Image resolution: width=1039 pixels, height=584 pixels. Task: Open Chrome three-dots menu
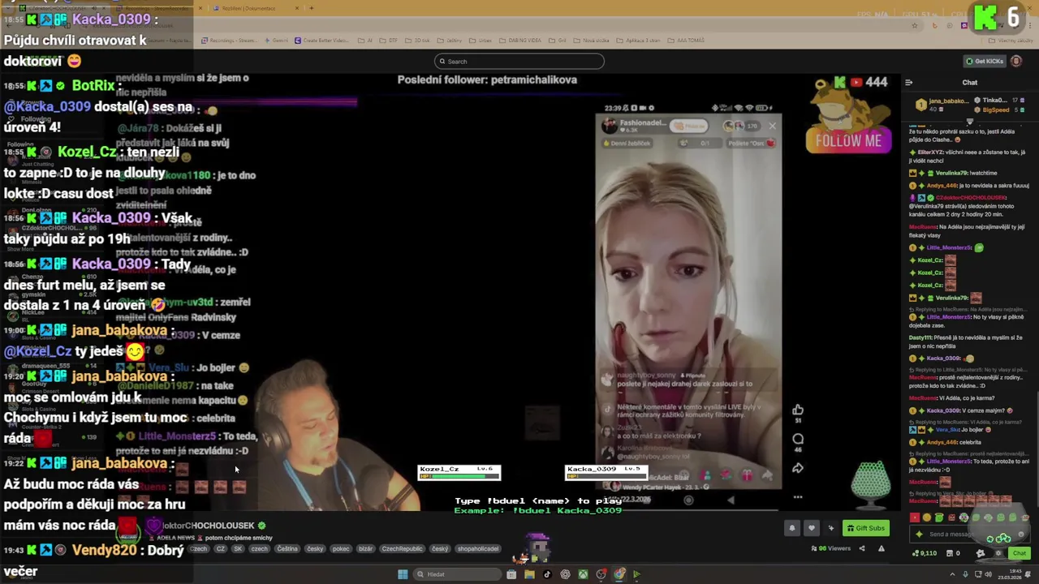click(1029, 25)
